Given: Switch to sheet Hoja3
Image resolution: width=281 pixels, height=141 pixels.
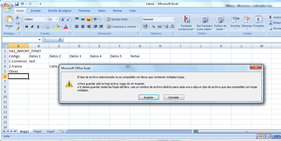Looking at the screenshot, I should [x=51, y=132].
